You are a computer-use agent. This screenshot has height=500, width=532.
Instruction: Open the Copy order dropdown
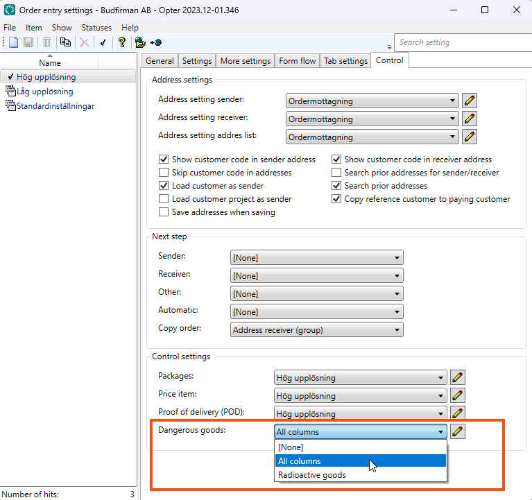tap(316, 330)
